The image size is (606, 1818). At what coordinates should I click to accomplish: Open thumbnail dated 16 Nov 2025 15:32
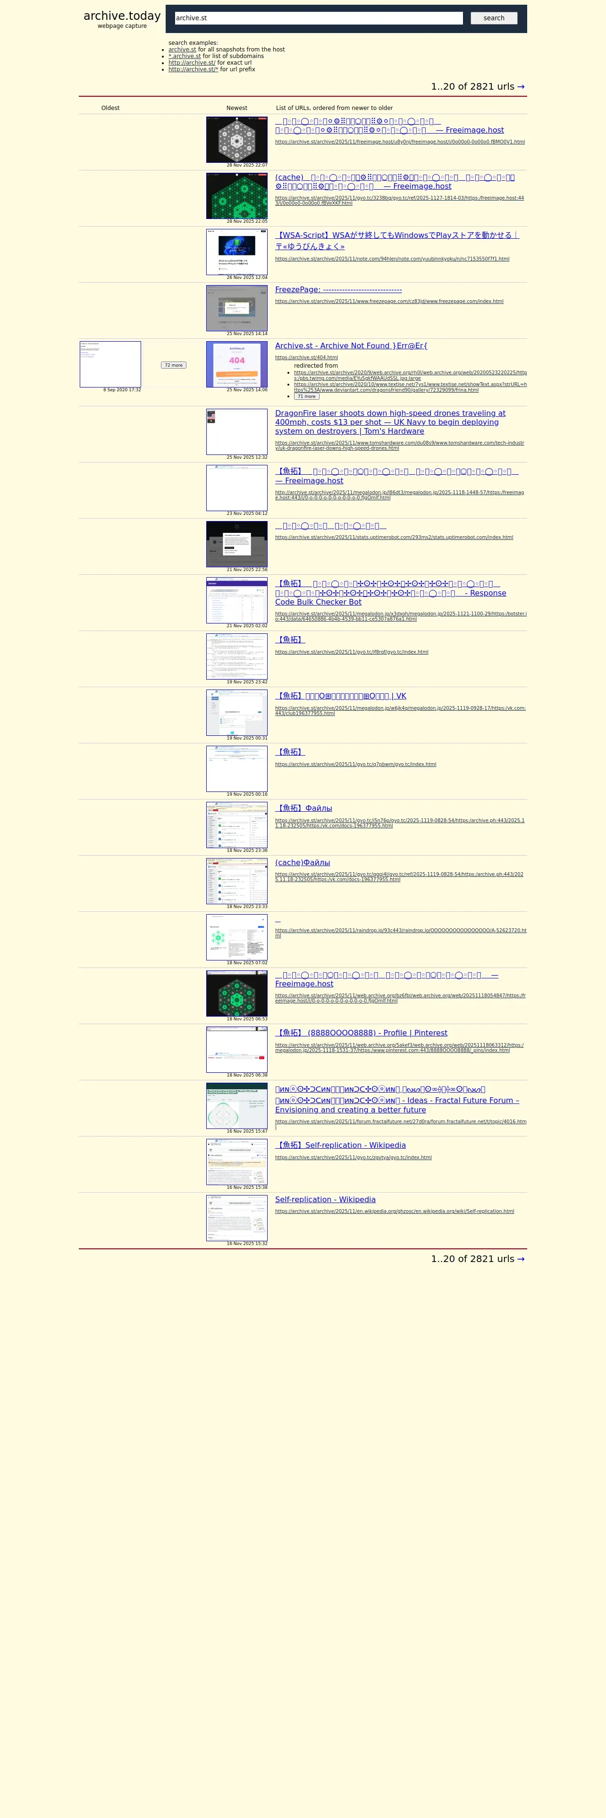click(237, 1218)
